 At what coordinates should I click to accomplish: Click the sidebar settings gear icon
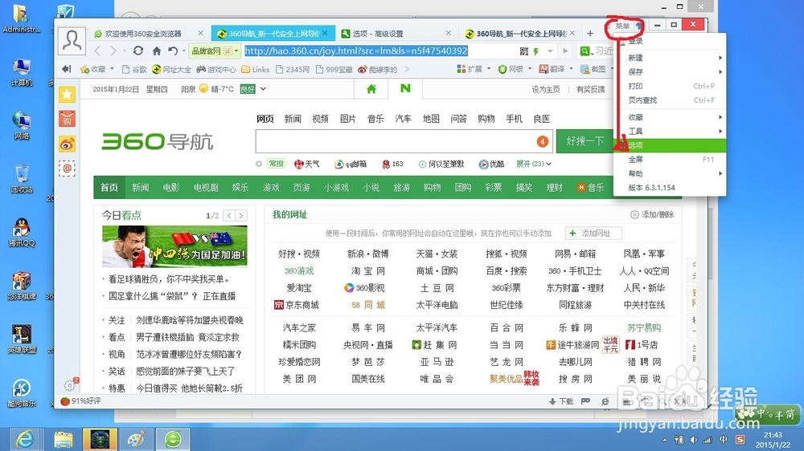[x=70, y=385]
